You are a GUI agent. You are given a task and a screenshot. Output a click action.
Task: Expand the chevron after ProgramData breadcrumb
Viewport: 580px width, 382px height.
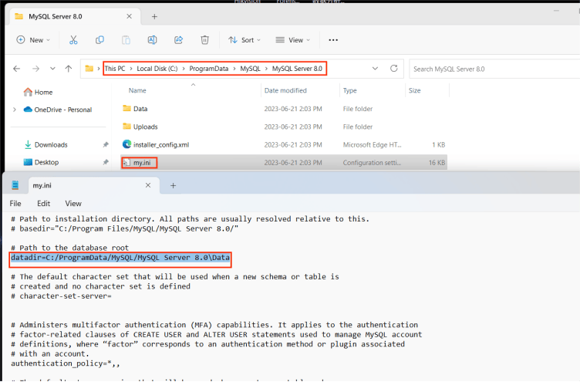pos(234,69)
